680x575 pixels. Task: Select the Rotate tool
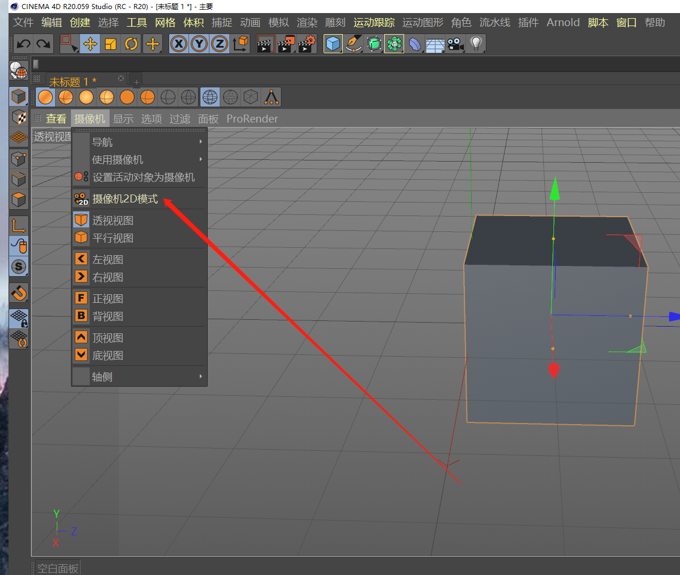click(x=131, y=44)
